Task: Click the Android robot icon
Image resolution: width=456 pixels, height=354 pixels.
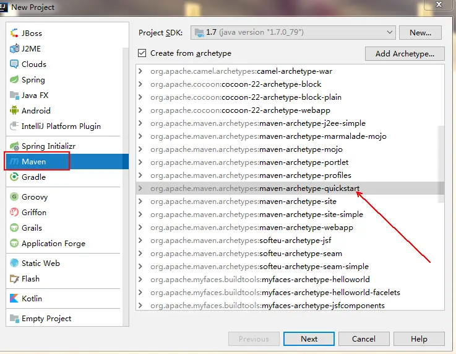Action: [14, 110]
